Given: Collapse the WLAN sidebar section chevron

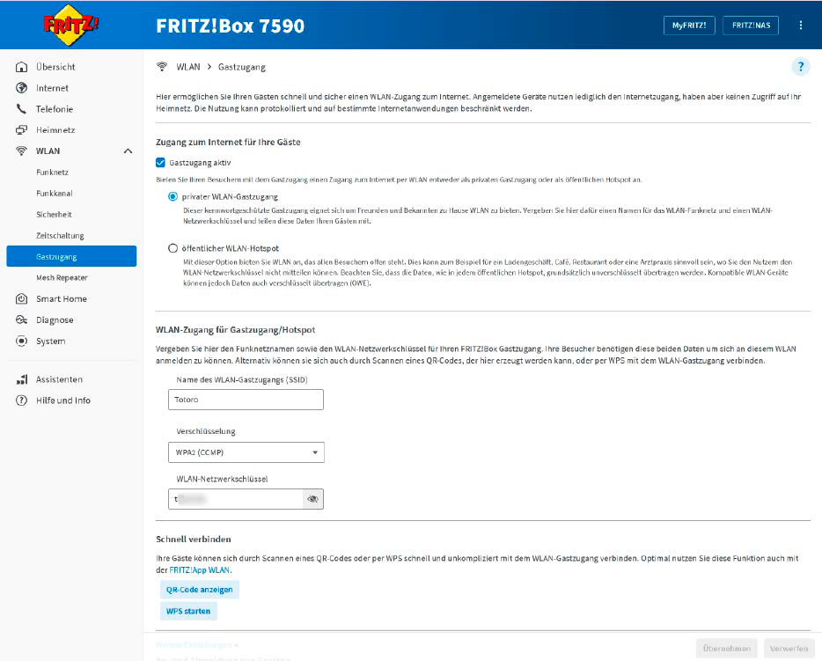Looking at the screenshot, I should click(128, 151).
